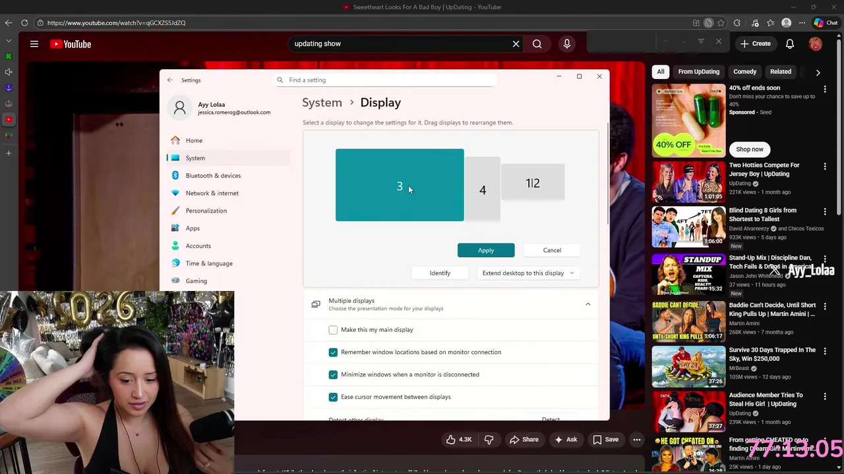Cancel the display arrangement changes
844x474 pixels.
point(552,250)
